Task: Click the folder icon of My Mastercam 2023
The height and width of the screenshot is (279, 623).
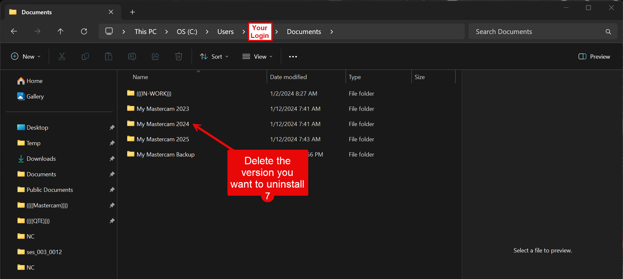Action: (131, 108)
